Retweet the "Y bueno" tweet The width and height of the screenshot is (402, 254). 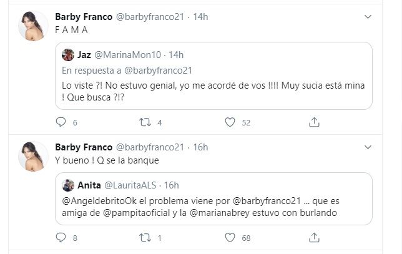145,237
